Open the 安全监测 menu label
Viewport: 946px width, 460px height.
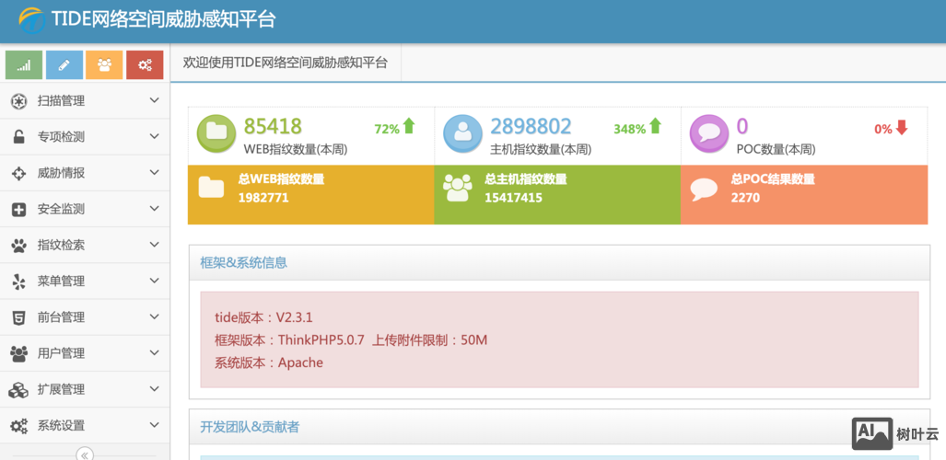61,209
